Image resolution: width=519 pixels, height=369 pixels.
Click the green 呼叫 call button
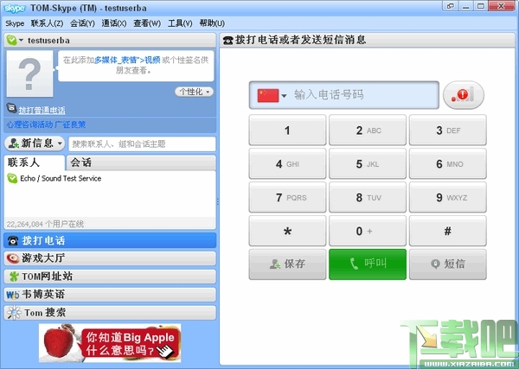click(368, 264)
